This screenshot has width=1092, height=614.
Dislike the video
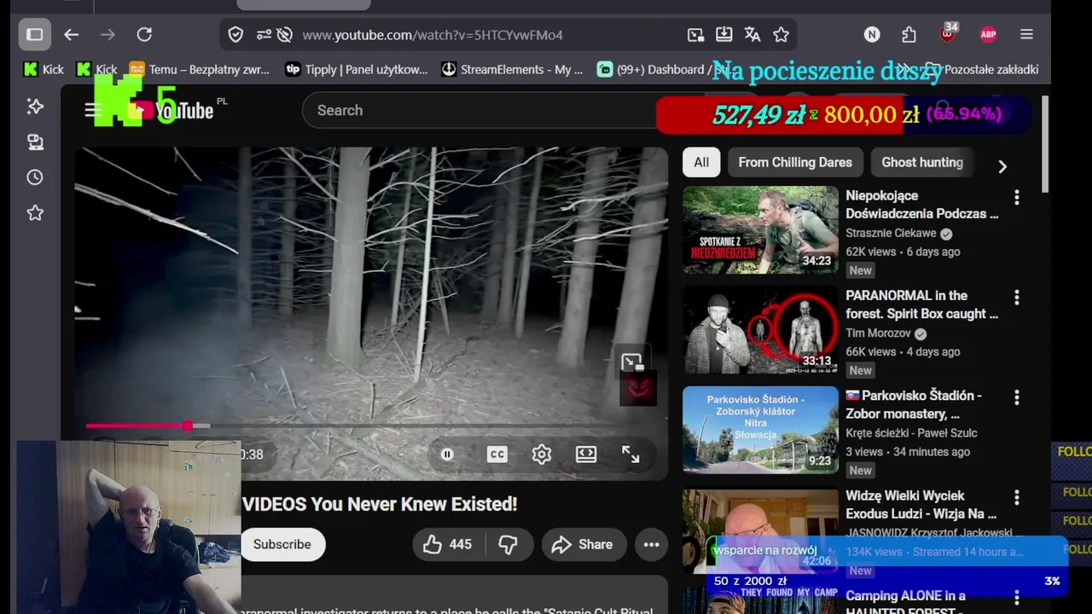pyautogui.click(x=508, y=544)
